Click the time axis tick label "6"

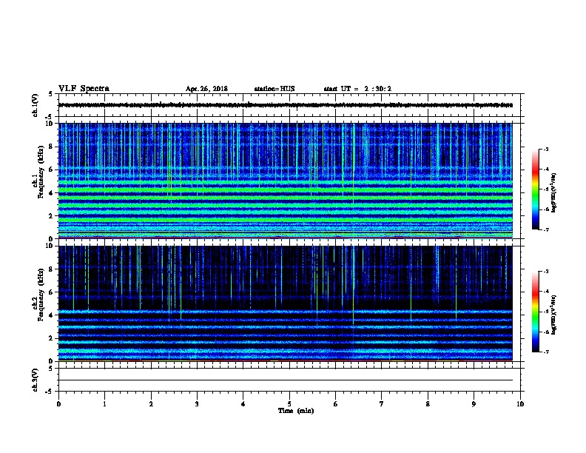[x=336, y=404]
